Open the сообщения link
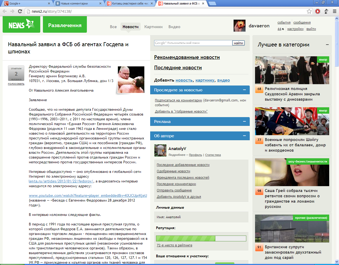This screenshot has width=339, height=265. coord(302,23)
